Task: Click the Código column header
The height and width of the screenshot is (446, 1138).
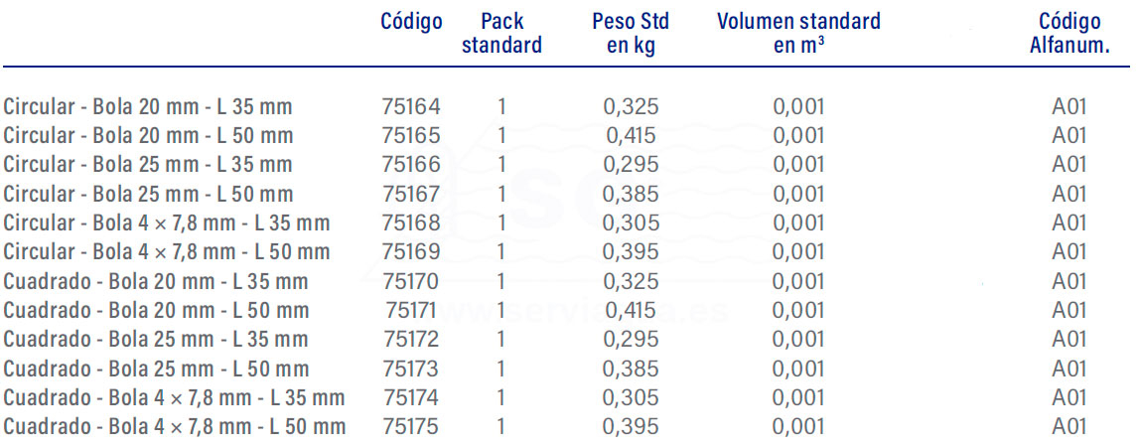Action: pos(411,22)
